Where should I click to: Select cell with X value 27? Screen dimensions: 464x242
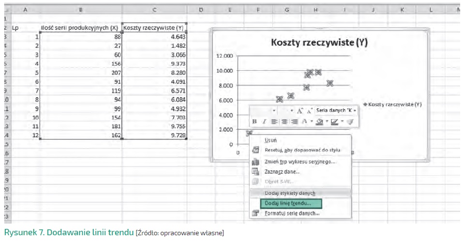[x=81, y=46]
